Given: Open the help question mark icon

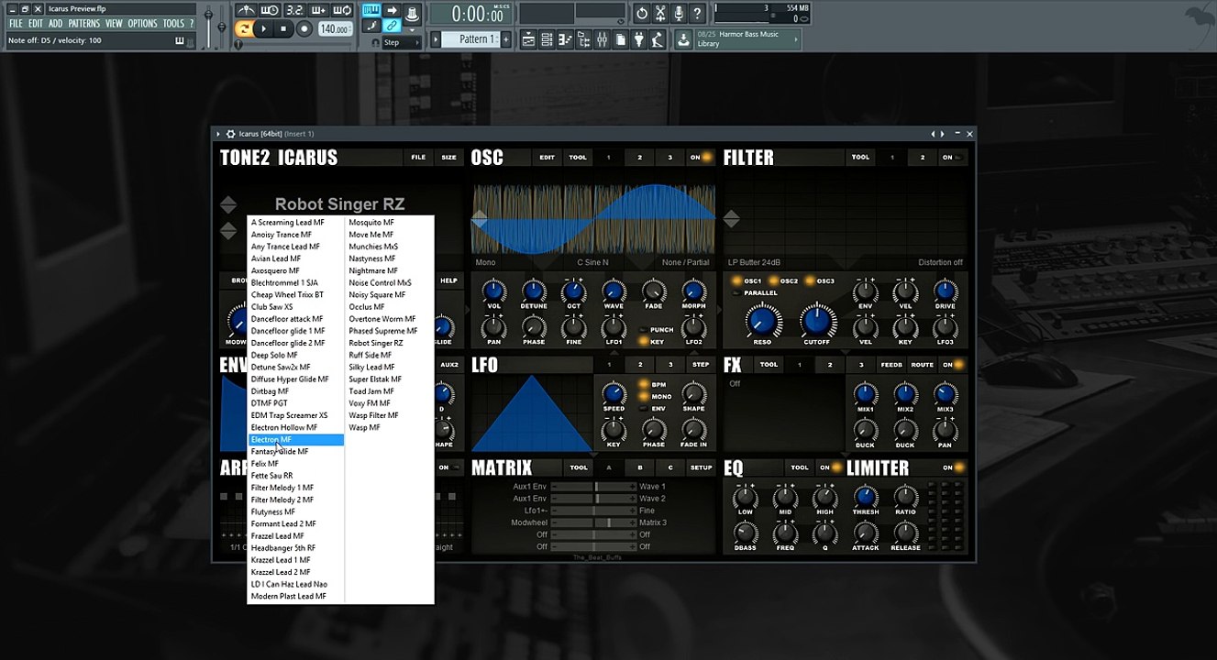Looking at the screenshot, I should (697, 14).
